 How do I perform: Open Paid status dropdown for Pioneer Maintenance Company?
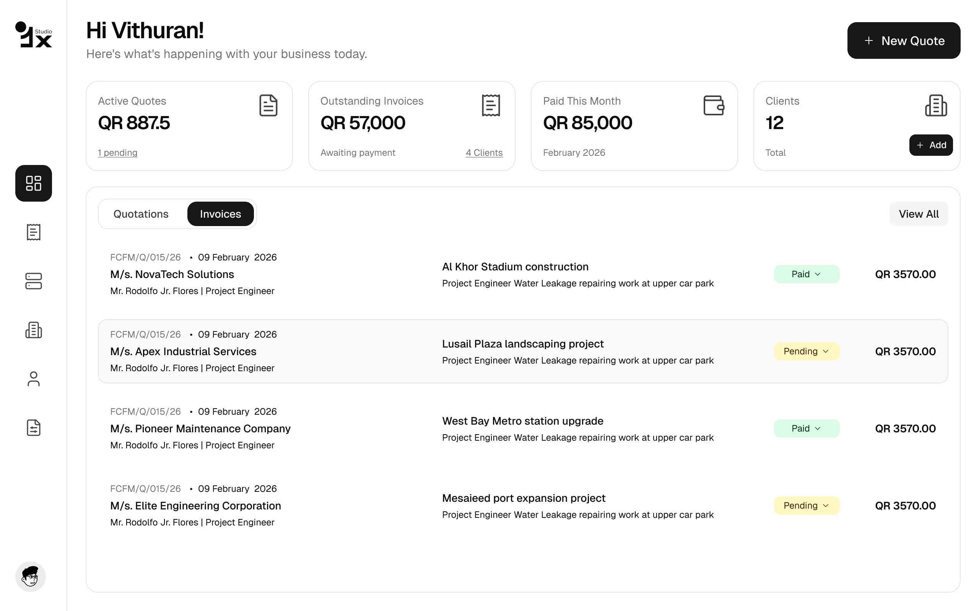tap(807, 428)
